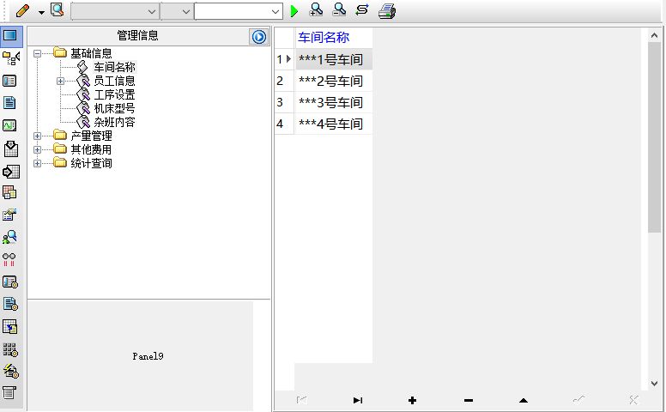
Task: Click row number 3 indicator
Action: (x=284, y=102)
